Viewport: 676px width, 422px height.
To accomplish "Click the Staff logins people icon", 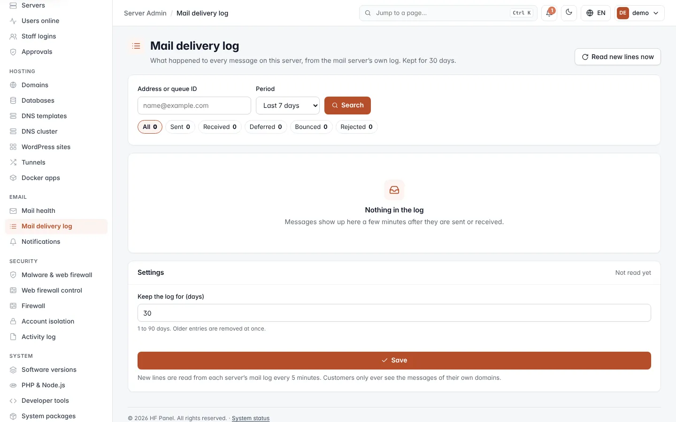I will click(13, 37).
